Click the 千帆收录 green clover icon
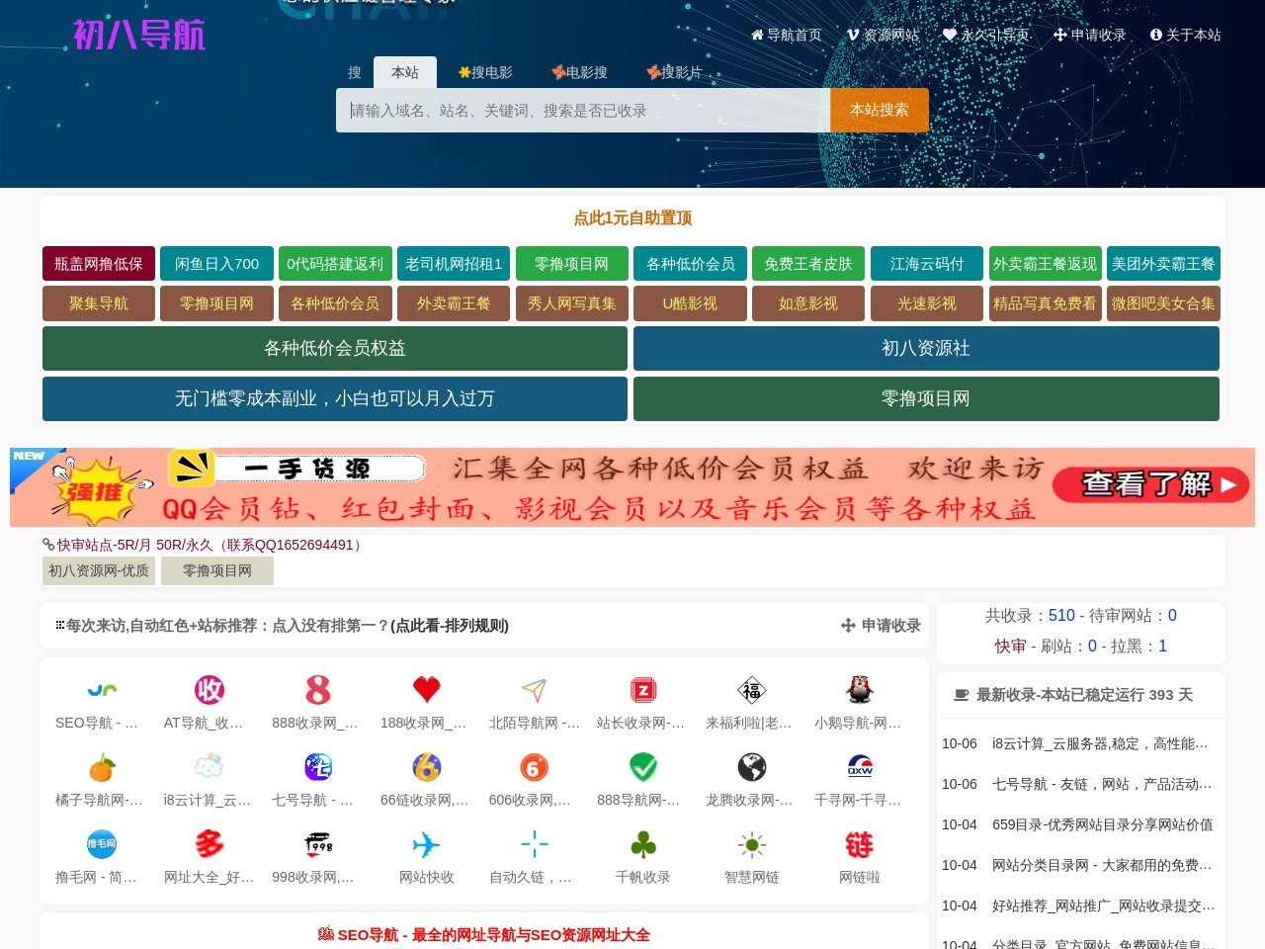 [641, 845]
